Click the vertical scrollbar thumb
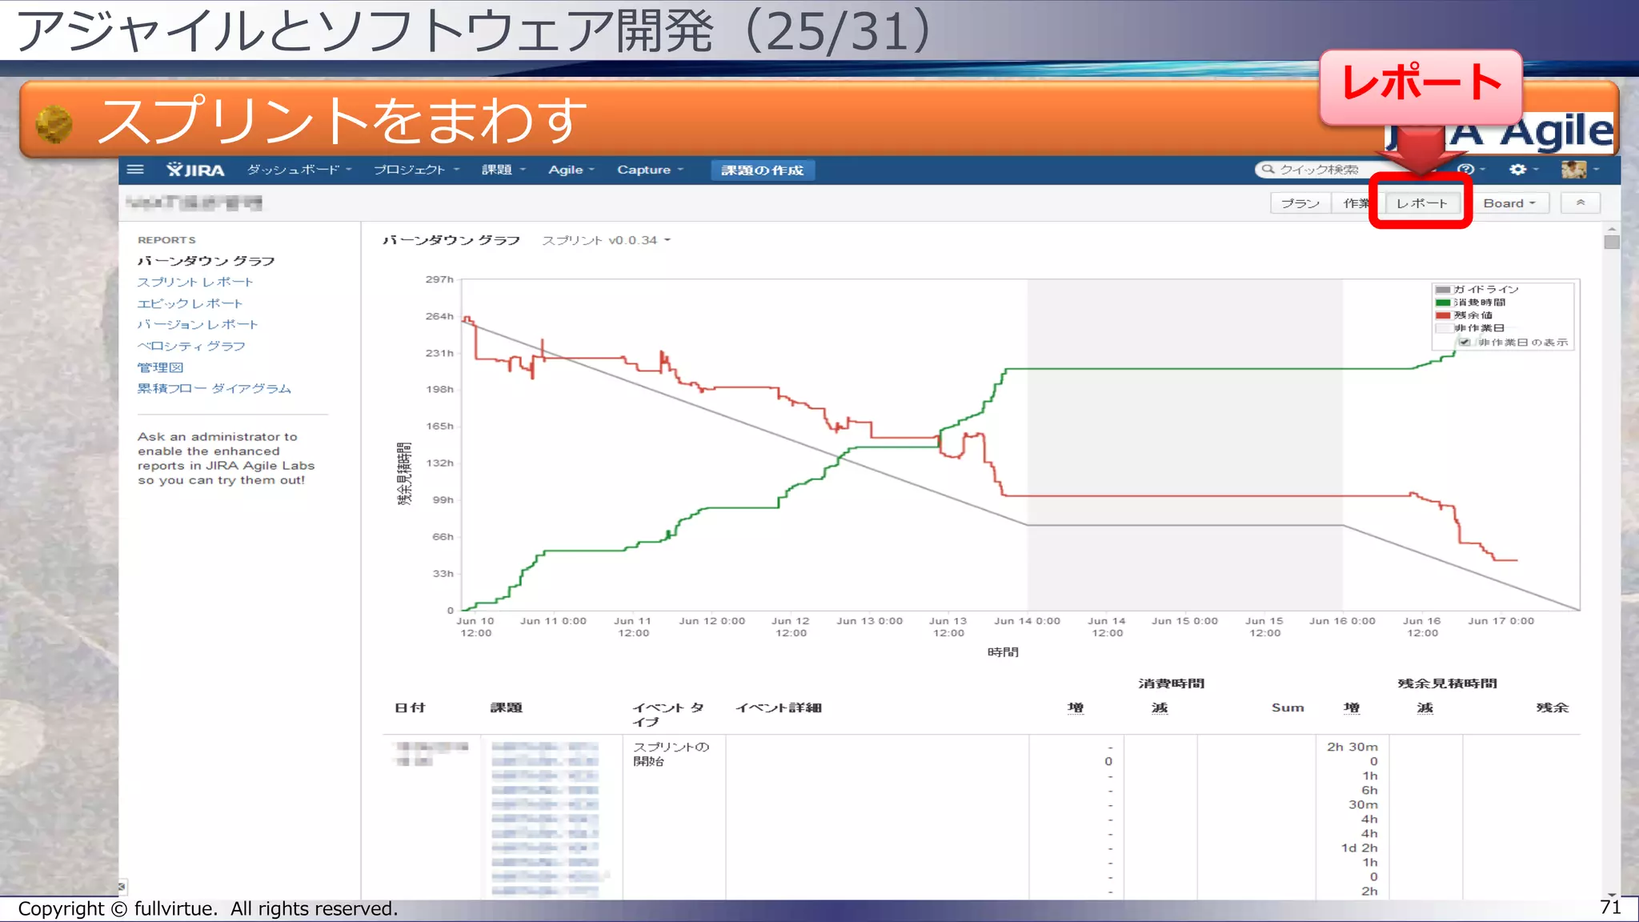The width and height of the screenshot is (1639, 922). (x=1612, y=241)
